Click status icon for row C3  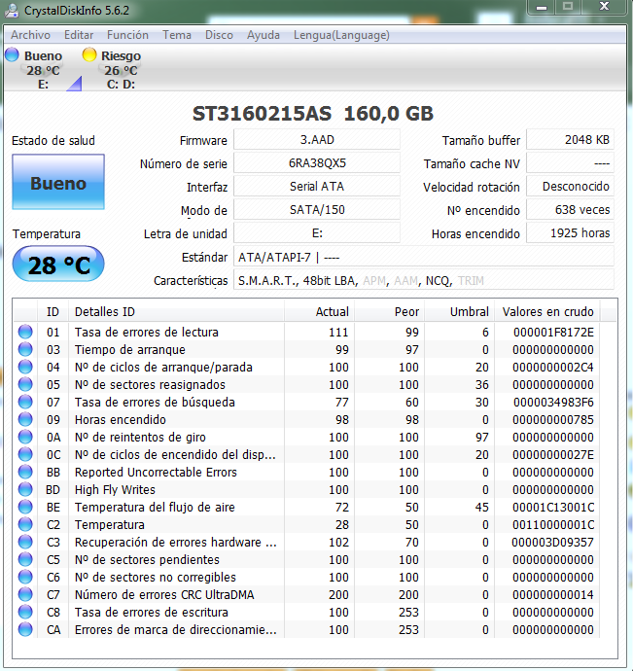click(25, 543)
